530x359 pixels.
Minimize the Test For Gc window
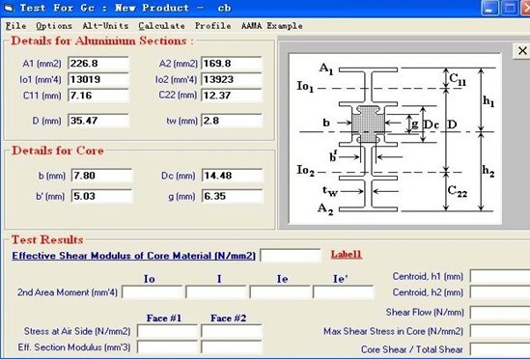(x=489, y=8)
